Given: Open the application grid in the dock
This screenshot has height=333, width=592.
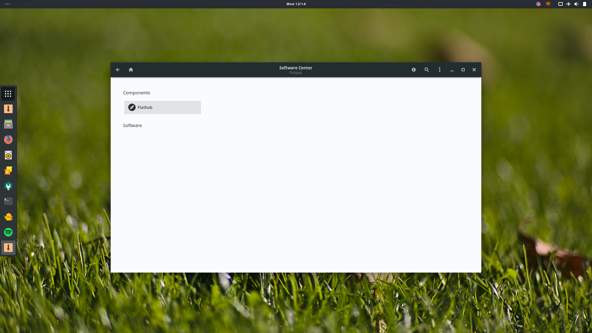Looking at the screenshot, I should point(8,94).
